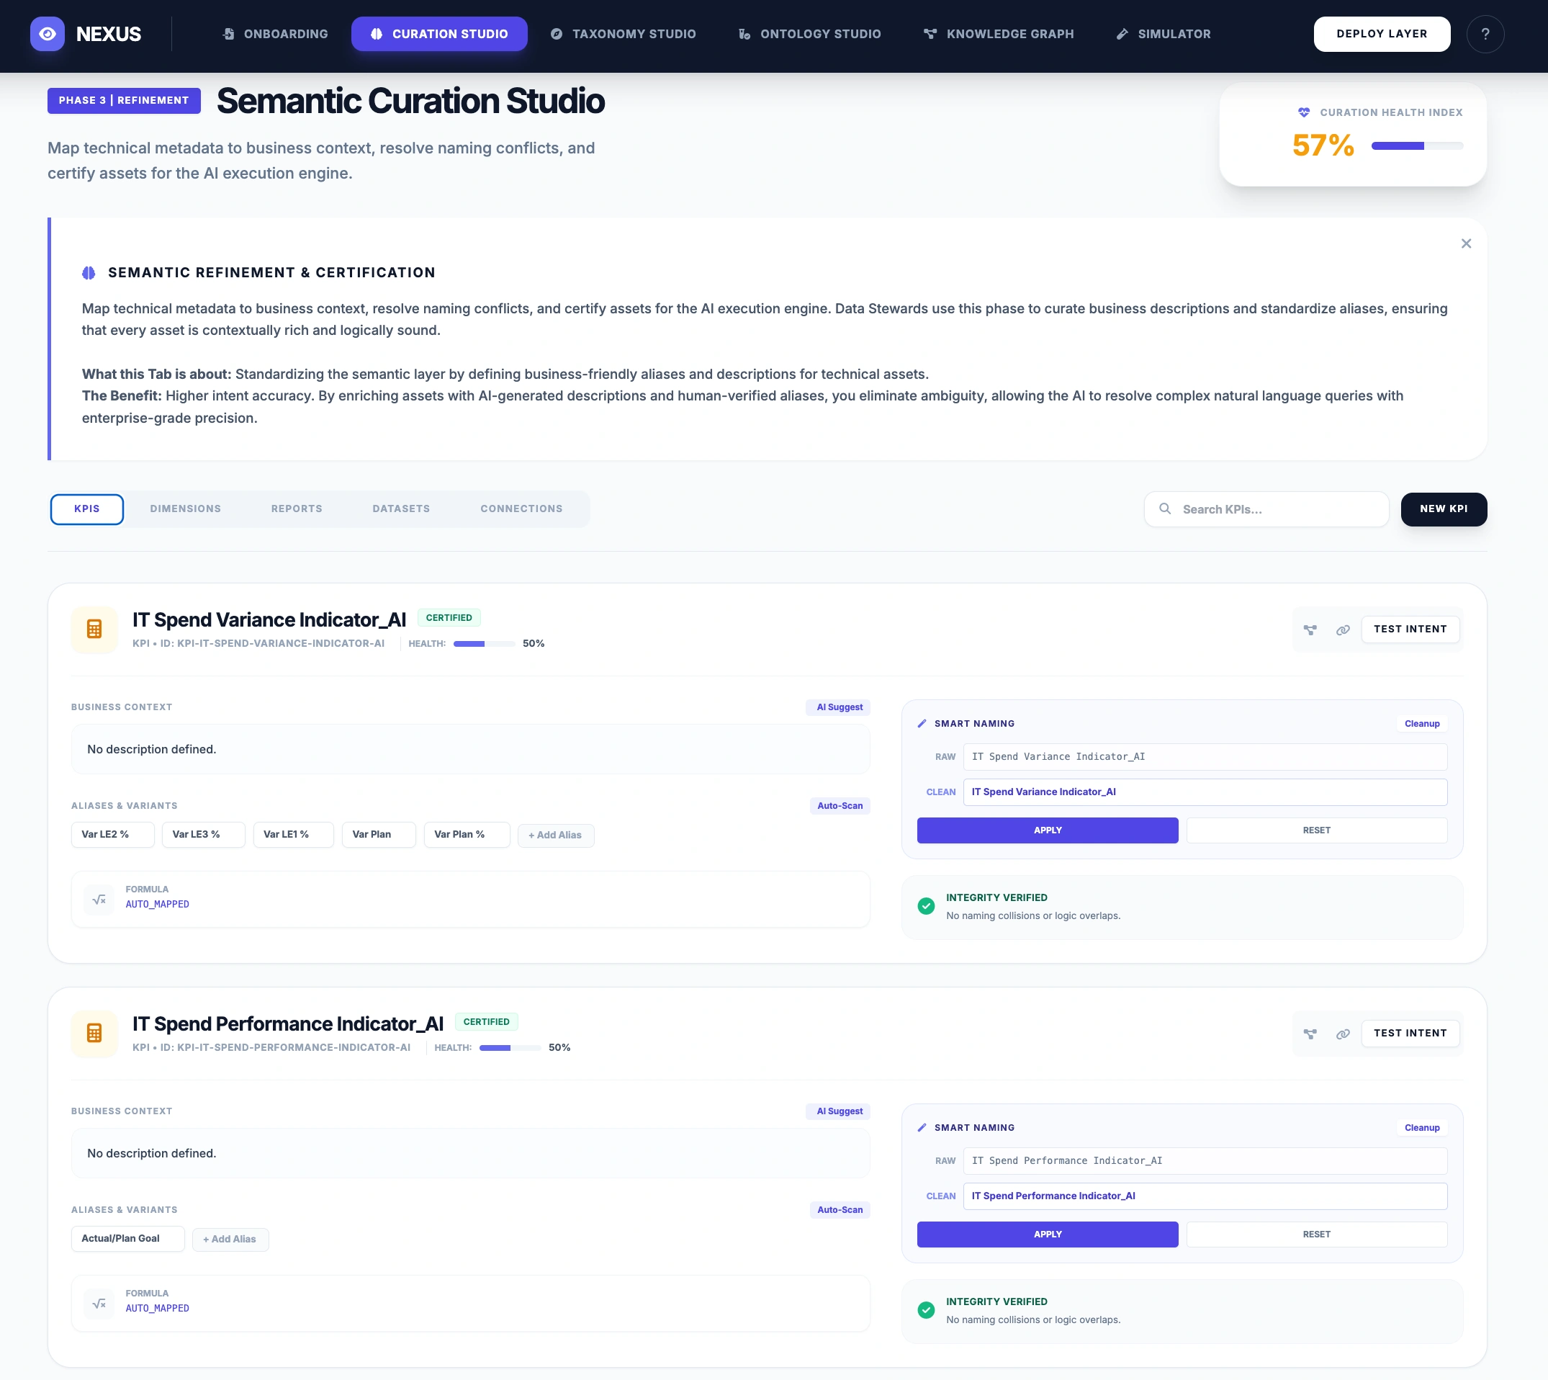Click graph icon on IT Spend Performance card

click(x=1309, y=1034)
